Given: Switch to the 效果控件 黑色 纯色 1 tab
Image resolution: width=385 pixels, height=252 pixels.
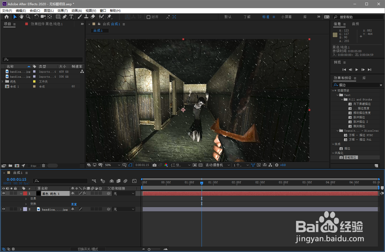Looking at the screenshot, I should [47, 24].
